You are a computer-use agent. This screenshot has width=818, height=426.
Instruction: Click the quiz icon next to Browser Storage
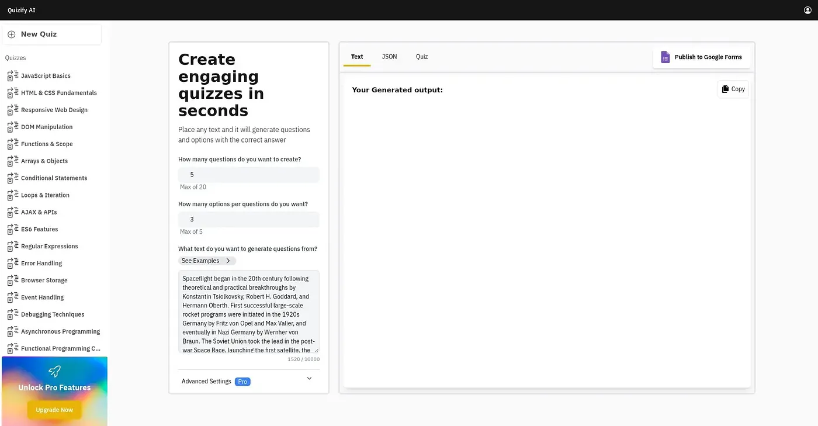tap(13, 280)
